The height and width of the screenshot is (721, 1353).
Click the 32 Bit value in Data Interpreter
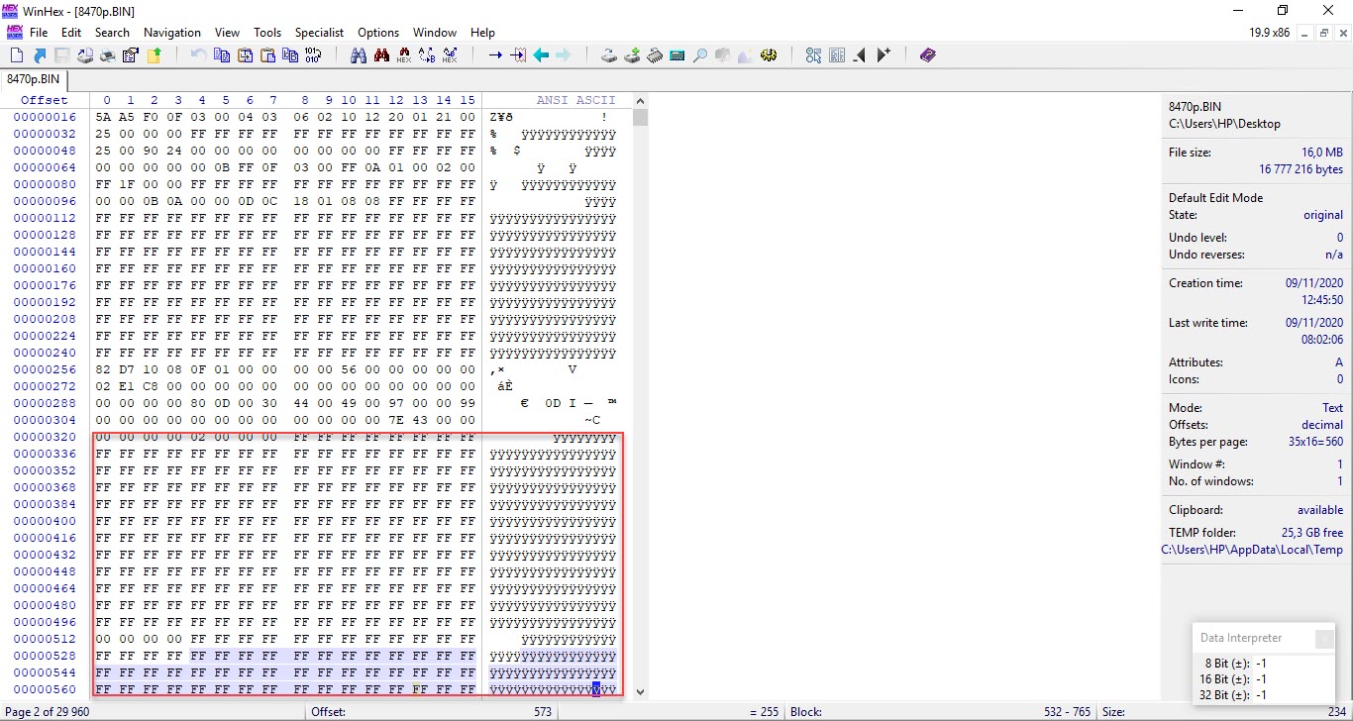pyautogui.click(x=1261, y=695)
